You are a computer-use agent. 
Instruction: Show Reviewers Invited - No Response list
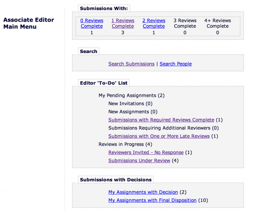click(x=146, y=152)
